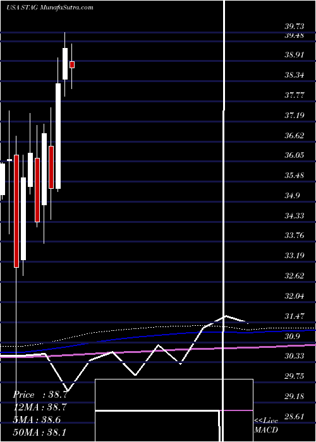The width and height of the screenshot is (316, 442).
Task: Click the 28.61 price axis label
Action: (x=295, y=416)
